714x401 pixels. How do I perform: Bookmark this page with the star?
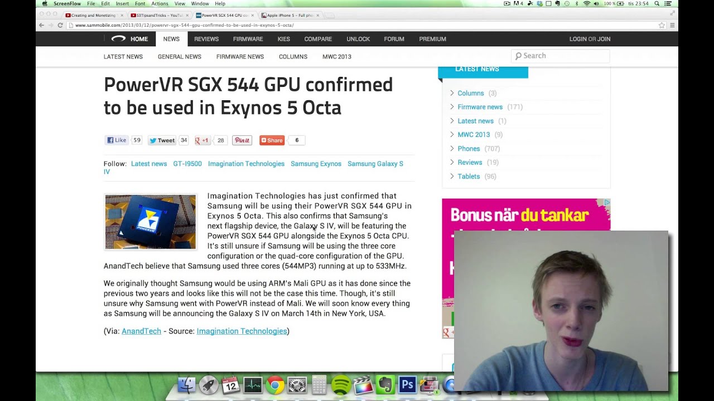(x=662, y=25)
